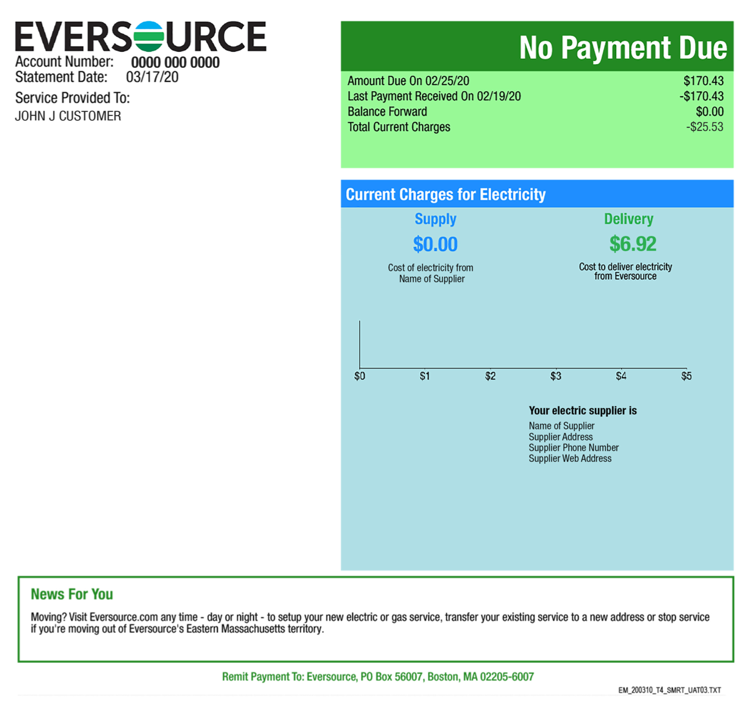Click the $6.92 delivery amount
Viewport: 750px width, 702px height.
pyautogui.click(x=633, y=244)
